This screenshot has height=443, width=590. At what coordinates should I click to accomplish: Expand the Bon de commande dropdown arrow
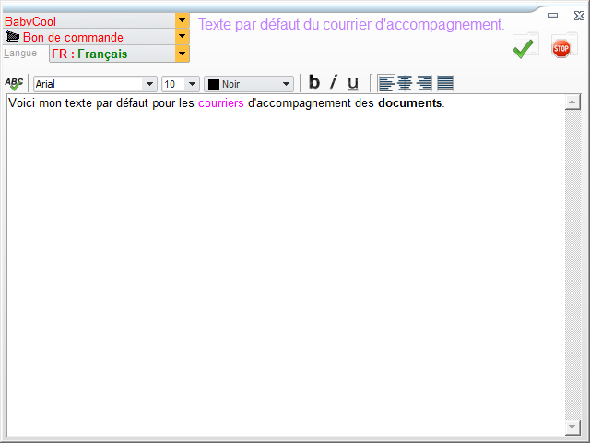pos(182,37)
